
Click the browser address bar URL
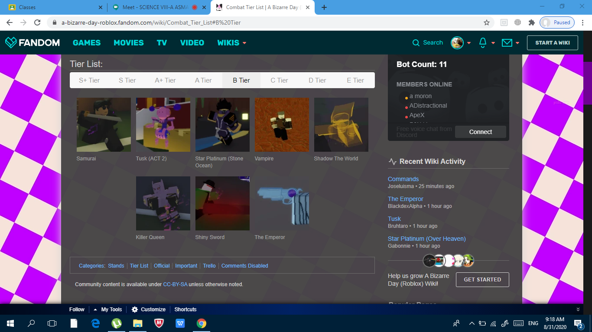pos(151,22)
